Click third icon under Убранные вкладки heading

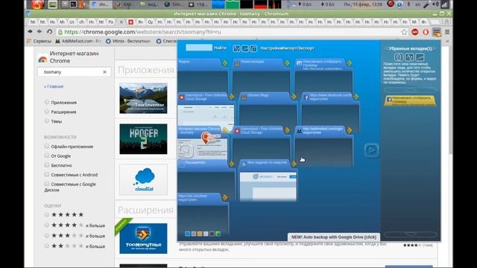(x=420, y=57)
